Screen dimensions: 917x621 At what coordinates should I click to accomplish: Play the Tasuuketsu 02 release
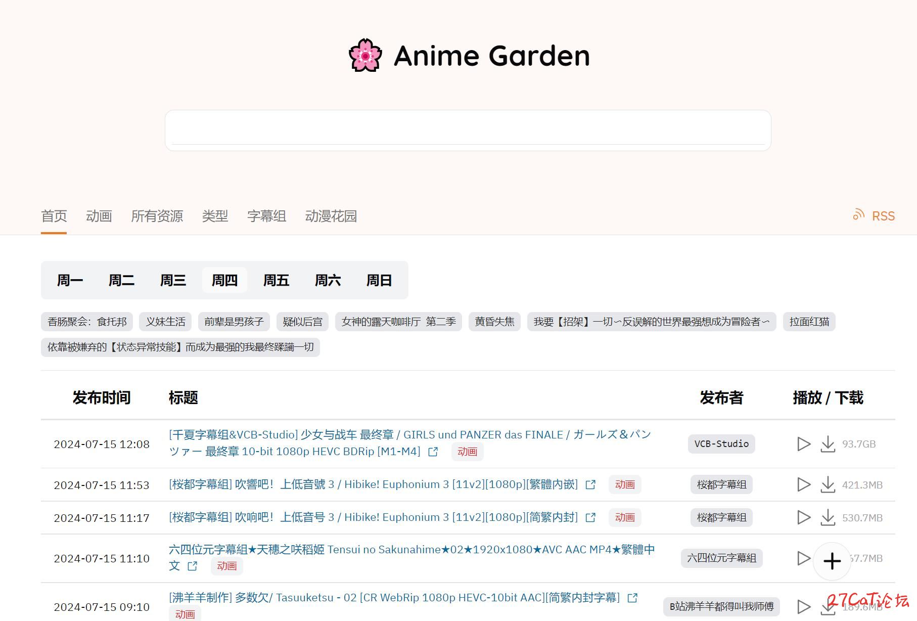click(x=803, y=606)
